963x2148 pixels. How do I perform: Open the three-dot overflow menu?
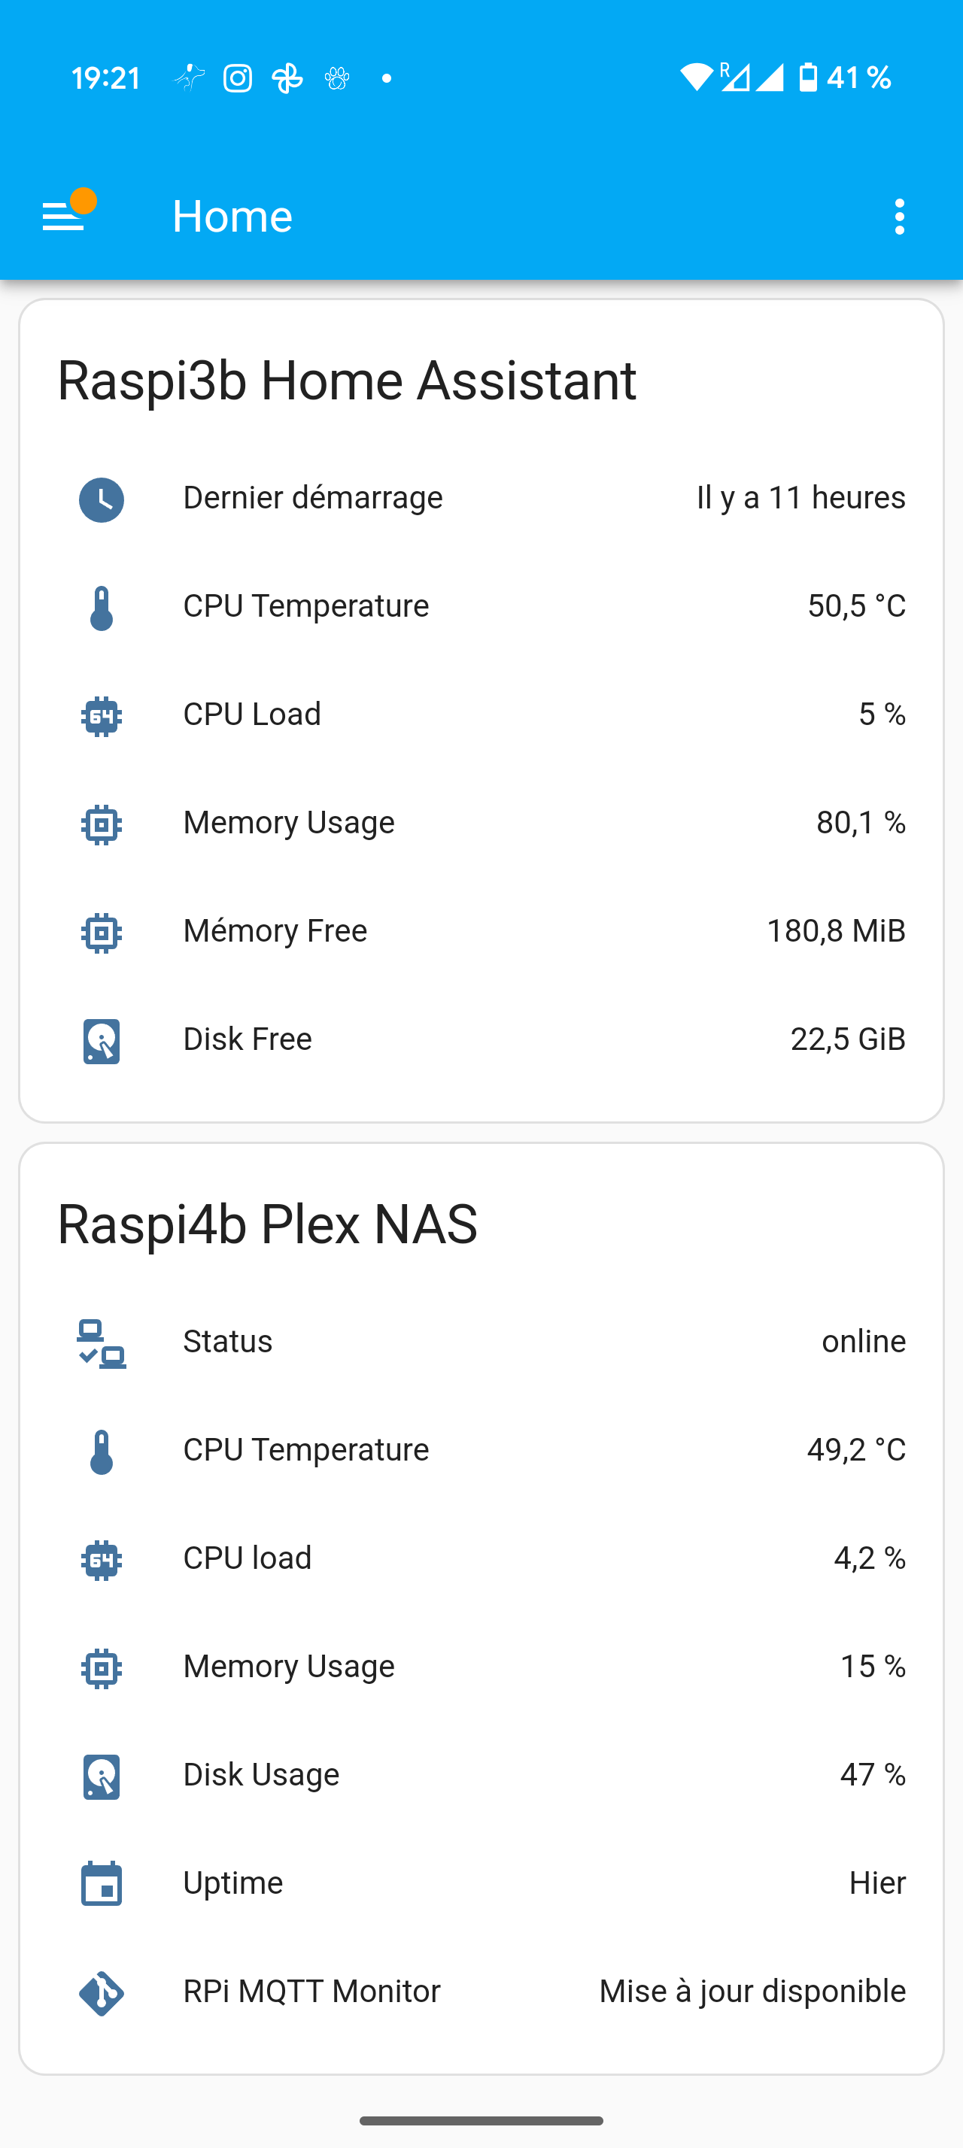click(x=899, y=217)
